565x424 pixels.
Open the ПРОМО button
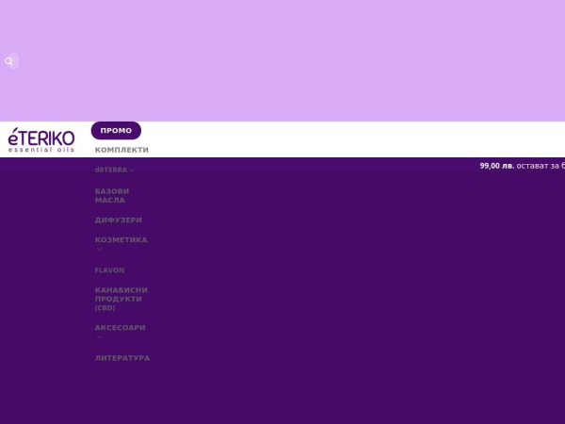tap(116, 131)
